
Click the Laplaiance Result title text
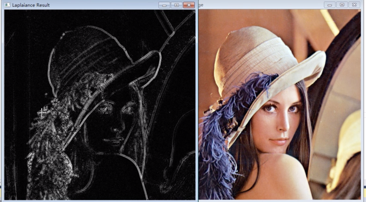(31, 5)
